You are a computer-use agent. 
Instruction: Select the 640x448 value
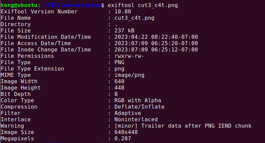(x=126, y=132)
